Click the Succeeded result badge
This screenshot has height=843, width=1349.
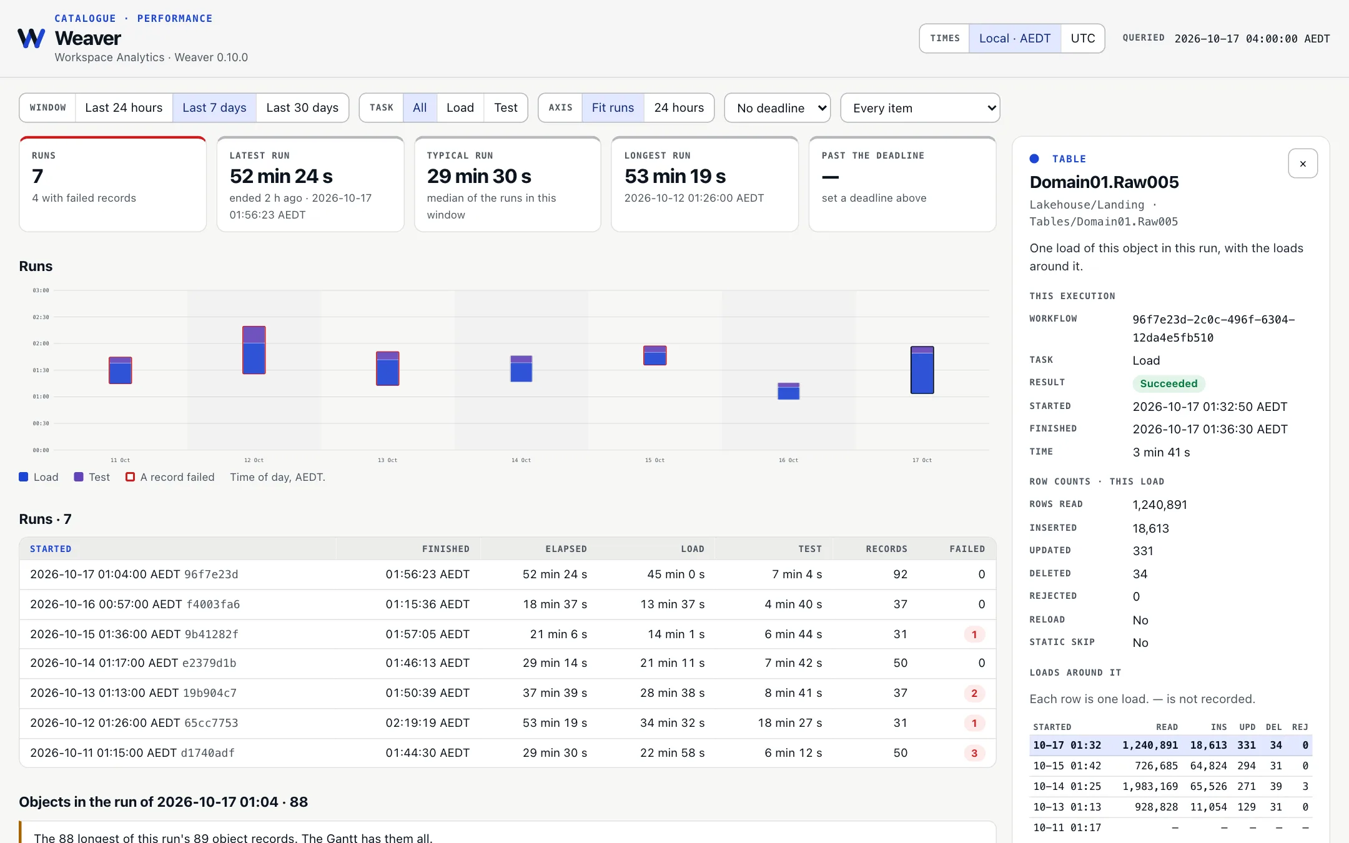click(x=1169, y=383)
